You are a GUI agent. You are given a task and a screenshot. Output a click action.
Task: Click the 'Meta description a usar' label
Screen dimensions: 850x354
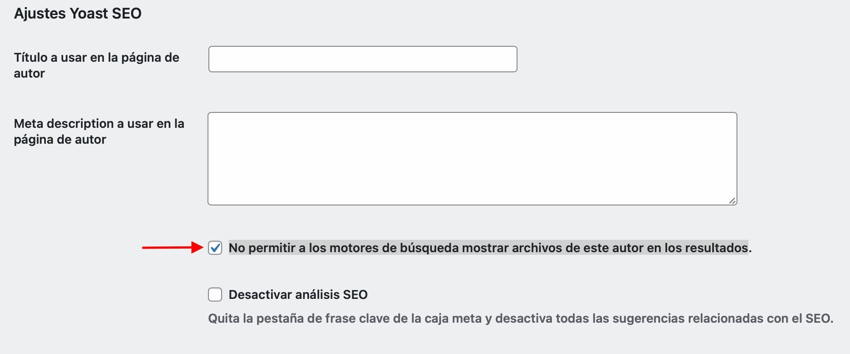coord(99,131)
